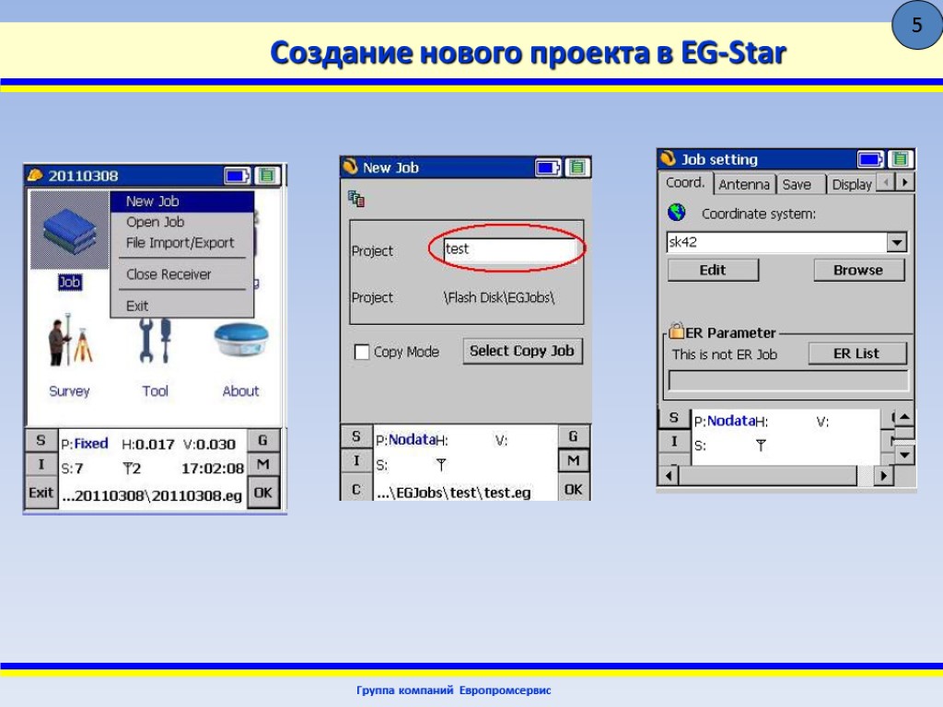Open the Job books icon in 20110308 window

pyautogui.click(x=69, y=230)
